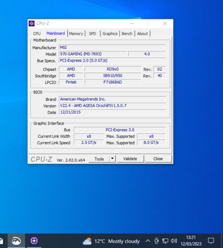Image resolution: width=223 pixels, height=248 pixels.
Task: Click the Meet Now tray icon
Action: pos(156,241)
